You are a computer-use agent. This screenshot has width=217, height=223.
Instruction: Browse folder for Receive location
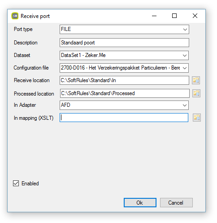coord(196,80)
